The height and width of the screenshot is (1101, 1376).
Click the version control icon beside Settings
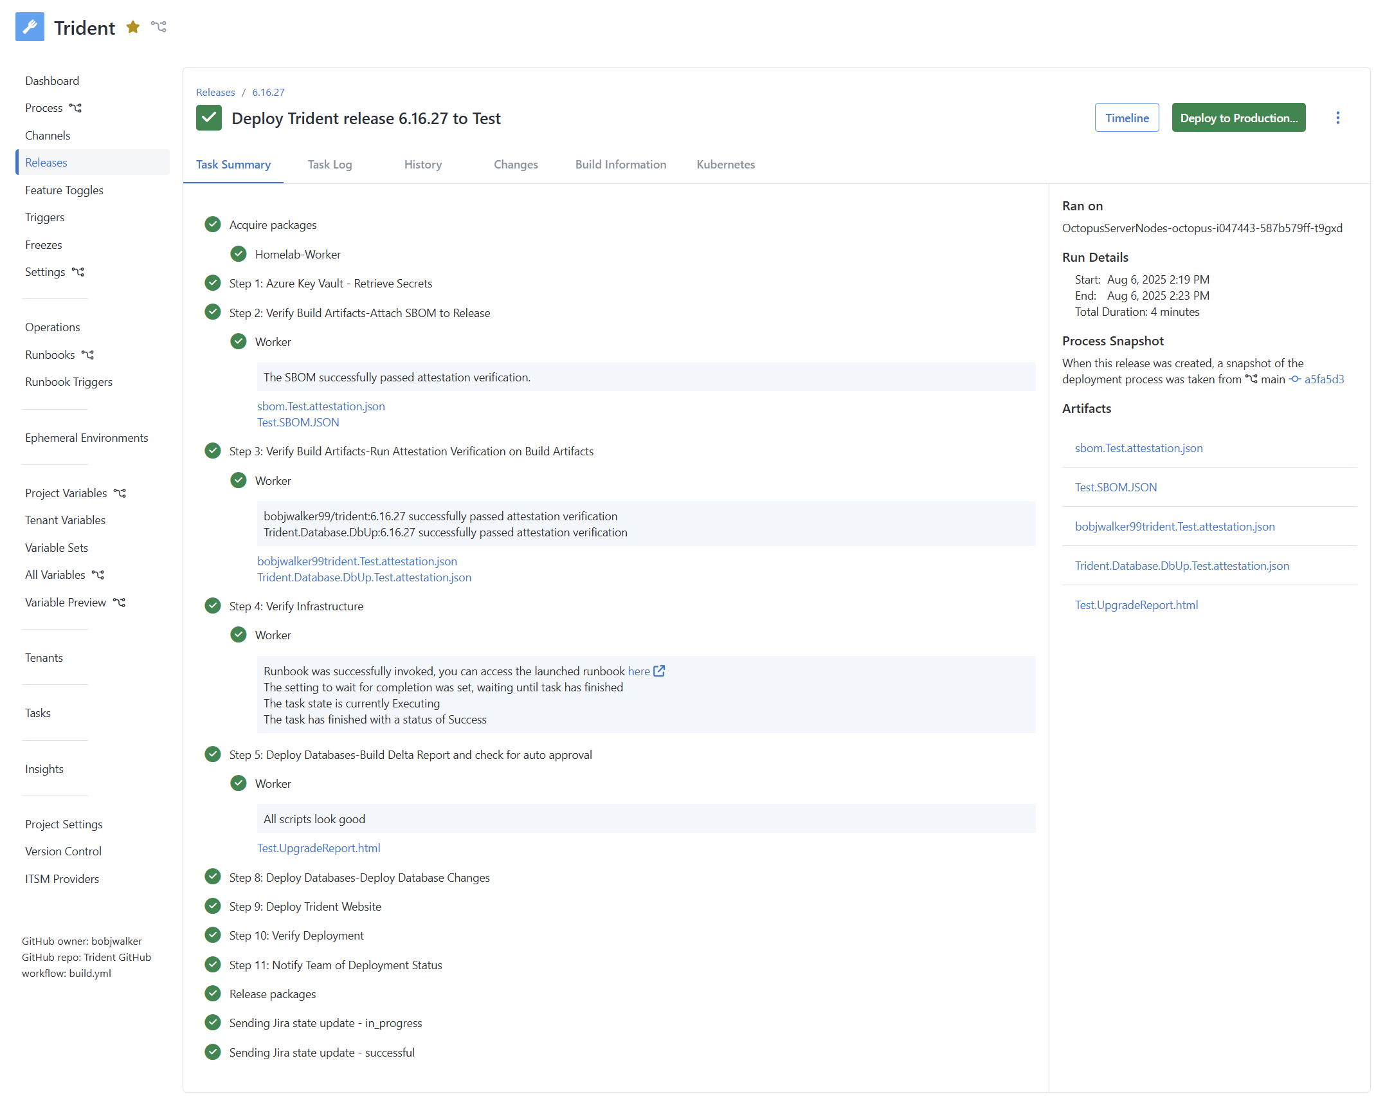pos(78,271)
